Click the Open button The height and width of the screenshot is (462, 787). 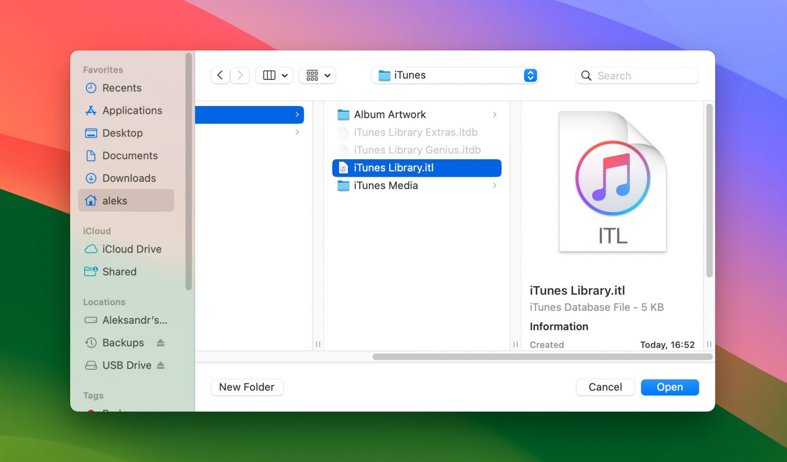pos(670,387)
